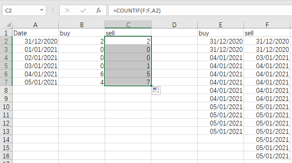
Task: Click cell A2 with date 31/12/2020
Action: click(35, 41)
